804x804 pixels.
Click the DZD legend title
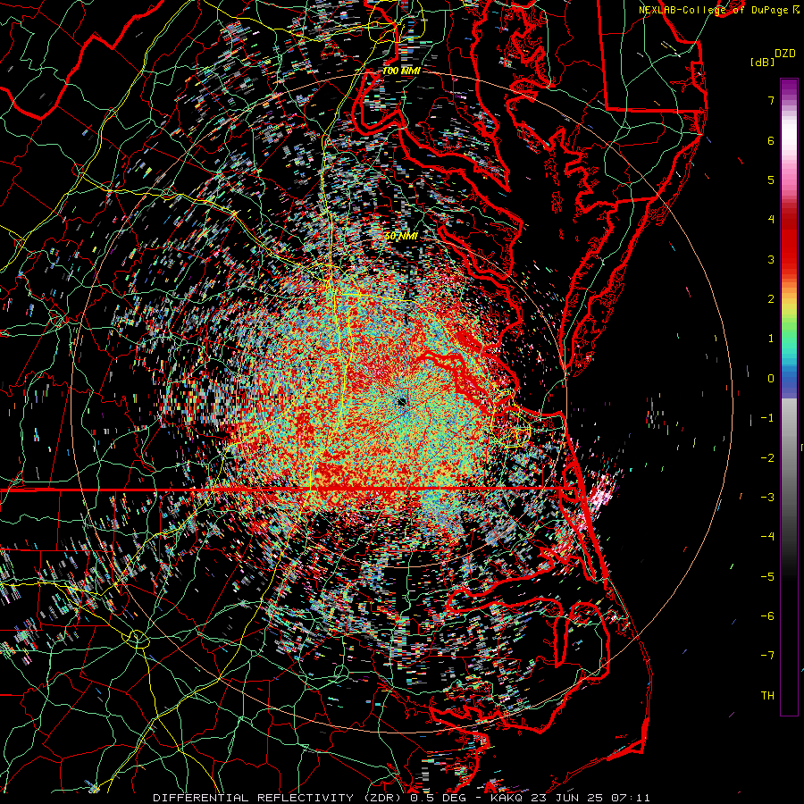pyautogui.click(x=785, y=54)
